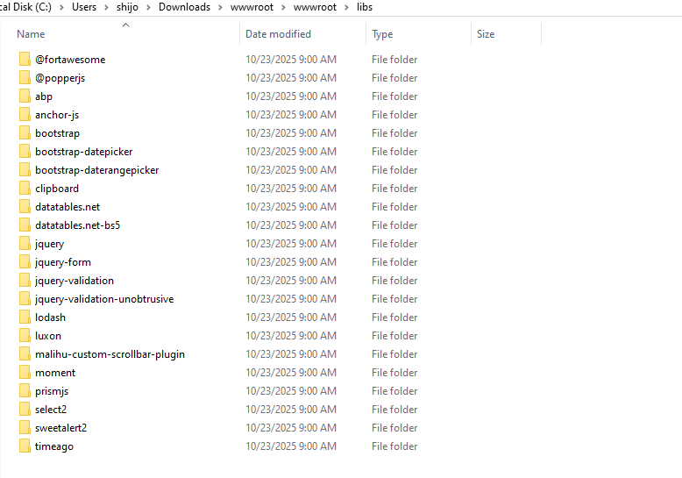The width and height of the screenshot is (682, 478).
Task: Select the prismjs folder icon
Action: click(x=24, y=391)
